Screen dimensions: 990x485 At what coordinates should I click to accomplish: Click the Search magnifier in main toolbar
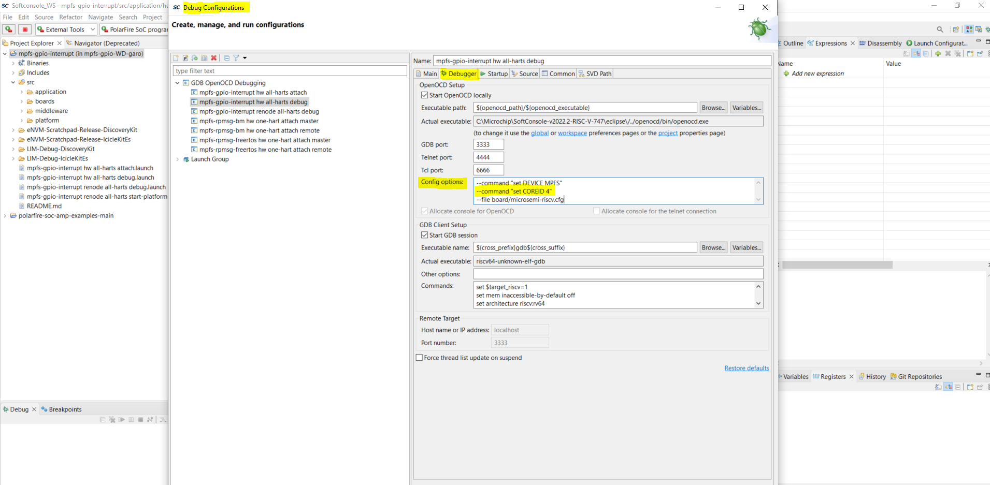pos(940,30)
